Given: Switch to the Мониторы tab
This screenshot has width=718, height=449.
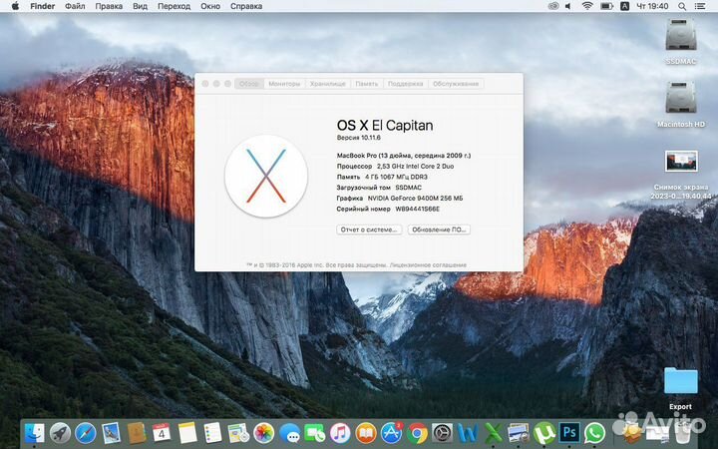Looking at the screenshot, I should [284, 84].
